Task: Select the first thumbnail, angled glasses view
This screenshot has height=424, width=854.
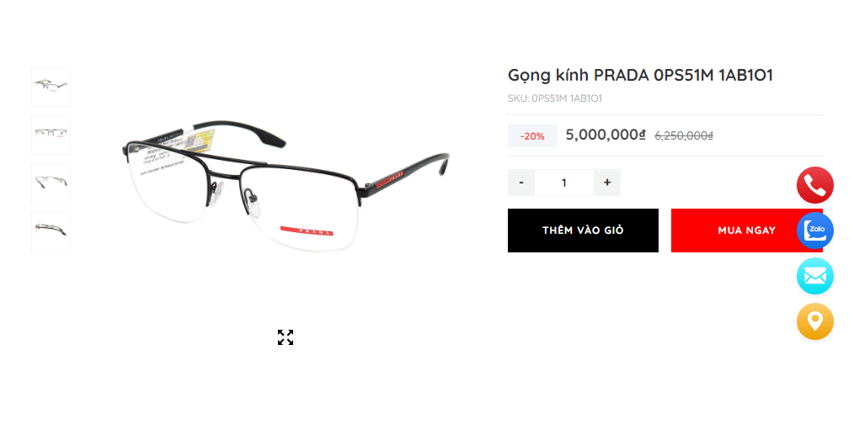Action: pos(51,87)
